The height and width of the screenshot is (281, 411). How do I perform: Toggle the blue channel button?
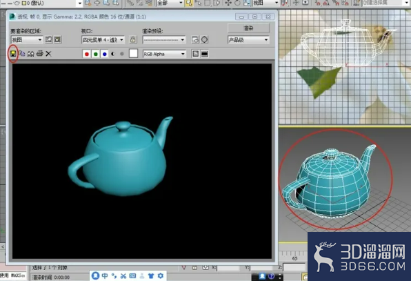click(105, 54)
